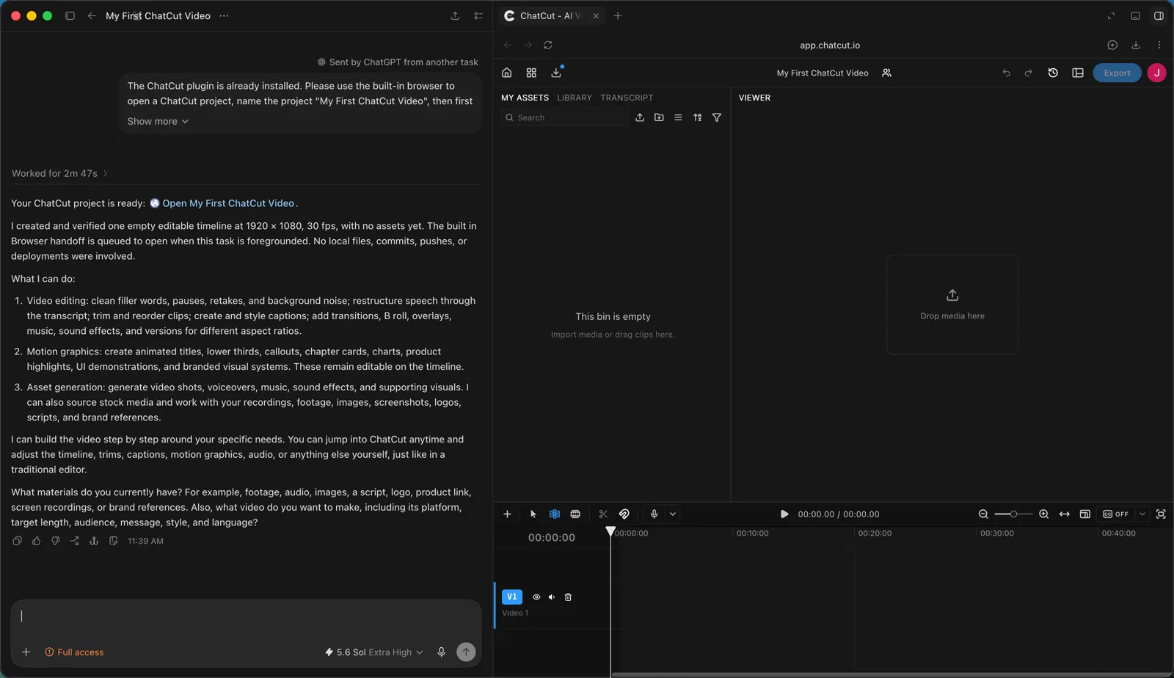Add track with timeline plus icon
The image size is (1174, 678).
click(507, 514)
